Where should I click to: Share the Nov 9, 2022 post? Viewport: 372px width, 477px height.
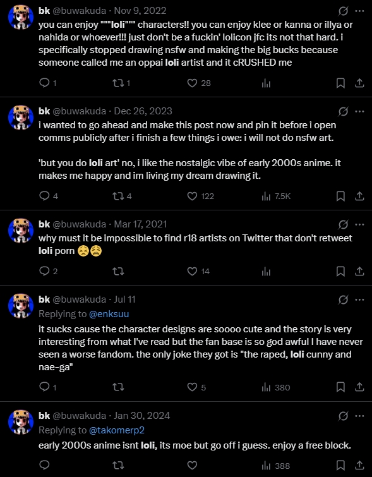[359, 83]
